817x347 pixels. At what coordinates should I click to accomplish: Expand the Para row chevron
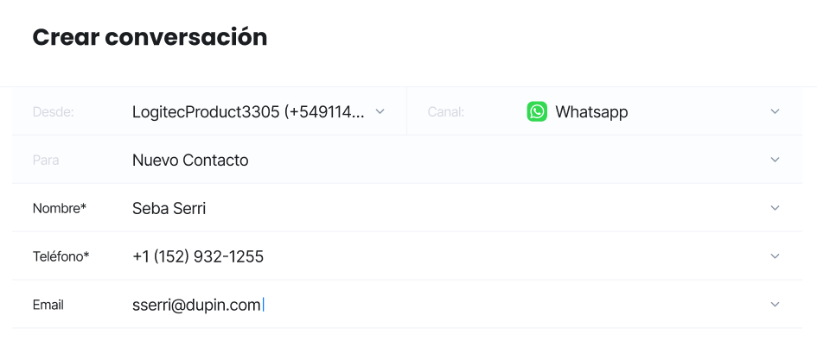tap(775, 160)
